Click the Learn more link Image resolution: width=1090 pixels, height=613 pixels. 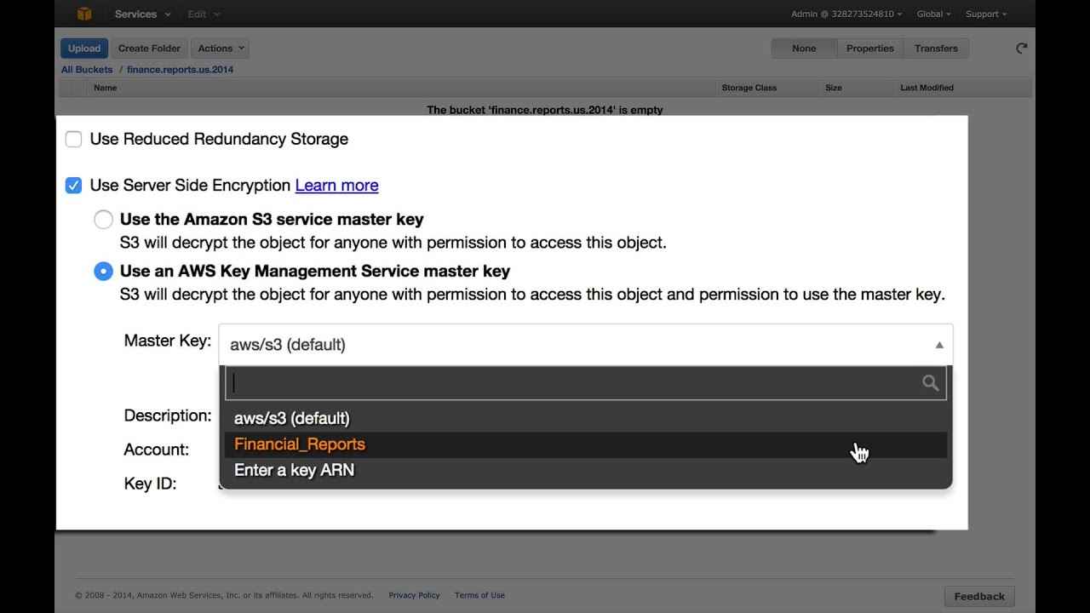point(336,185)
